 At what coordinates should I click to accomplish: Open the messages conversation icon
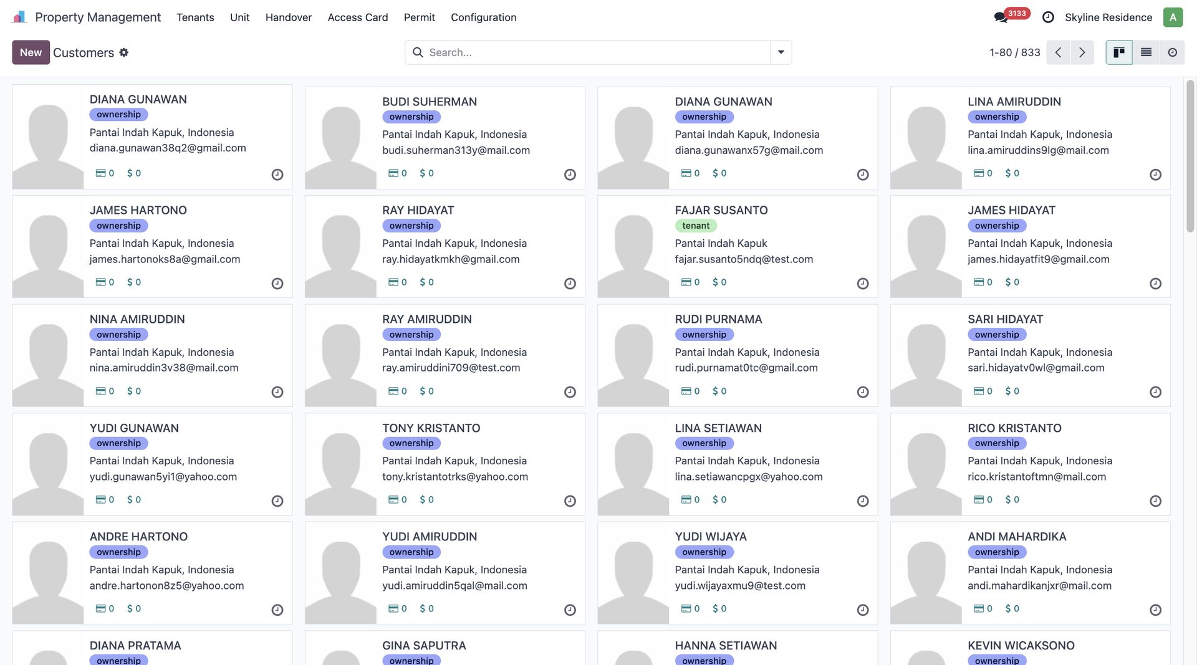1001,17
